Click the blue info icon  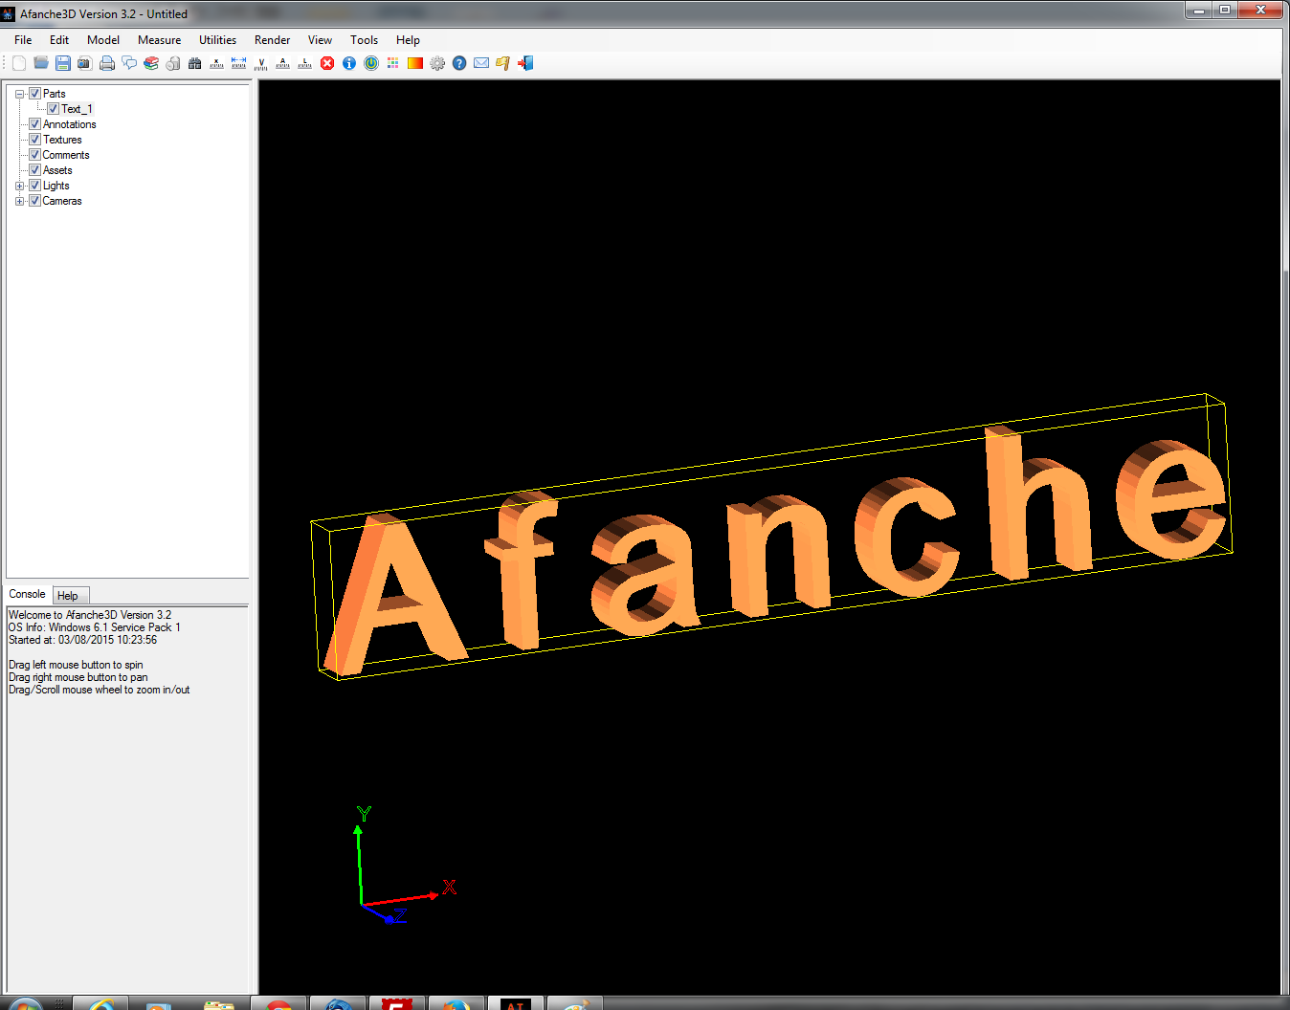[x=349, y=63]
